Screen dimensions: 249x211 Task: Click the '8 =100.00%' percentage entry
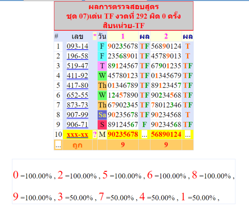[212, 175]
